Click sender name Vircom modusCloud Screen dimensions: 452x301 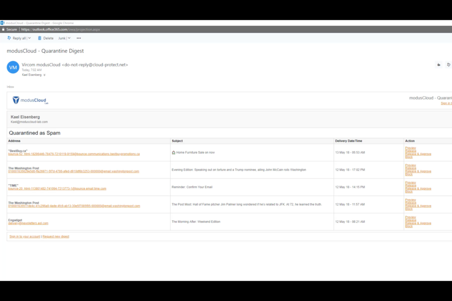(41, 65)
